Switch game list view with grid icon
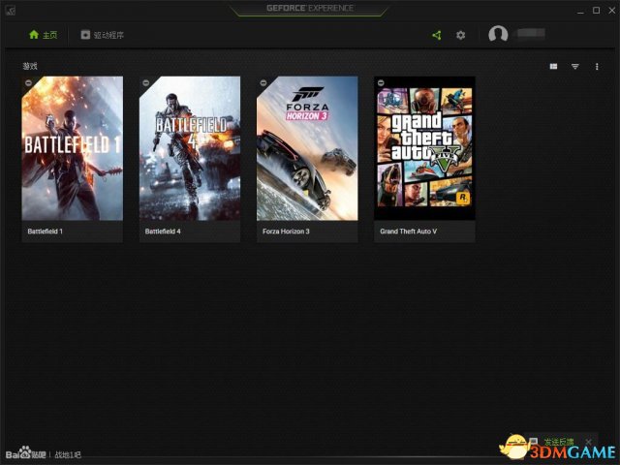Screen dimensions: 620x465 553,67
